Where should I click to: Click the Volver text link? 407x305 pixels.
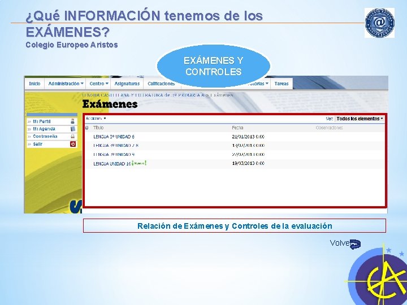(x=340, y=243)
